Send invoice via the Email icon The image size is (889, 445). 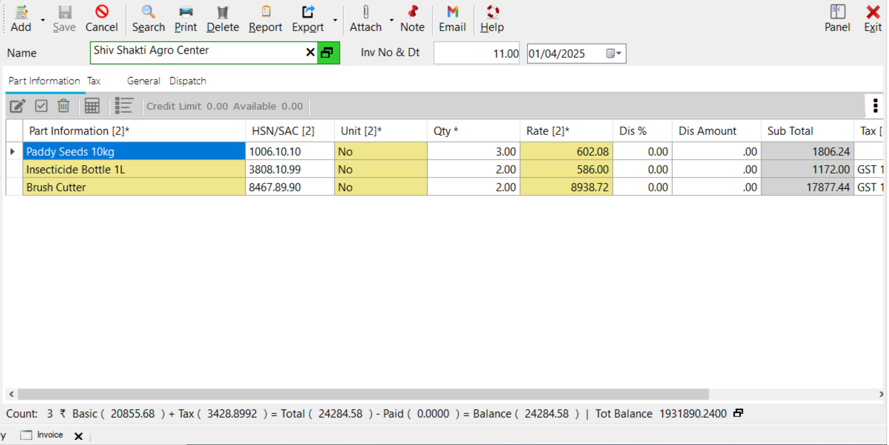pyautogui.click(x=452, y=18)
